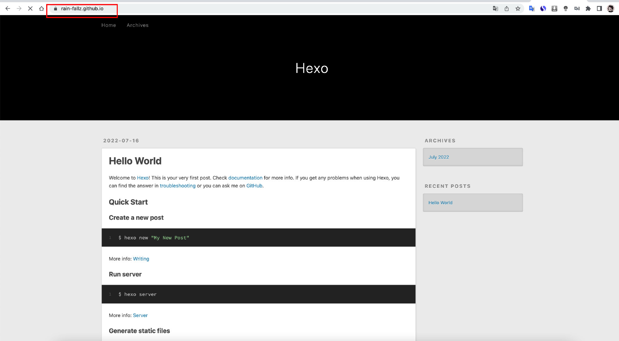Screen dimensions: 619x341
Task: Click the ARCHIVES sidebar heading
Action: pyautogui.click(x=440, y=141)
